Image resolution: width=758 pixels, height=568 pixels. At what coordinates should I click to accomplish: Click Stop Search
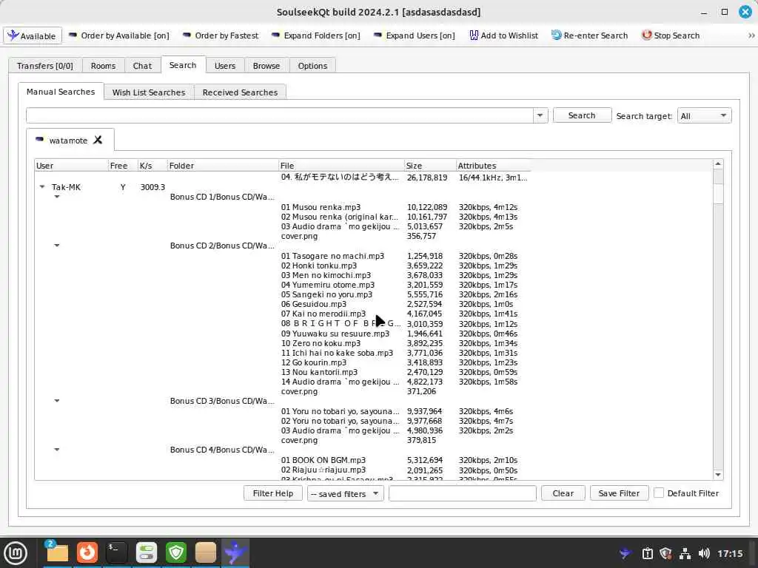coord(670,35)
